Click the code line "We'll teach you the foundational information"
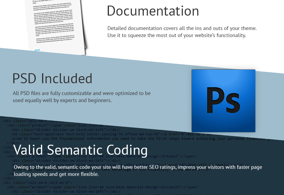The height and width of the screenshot is (195, 284). (x=142, y=139)
